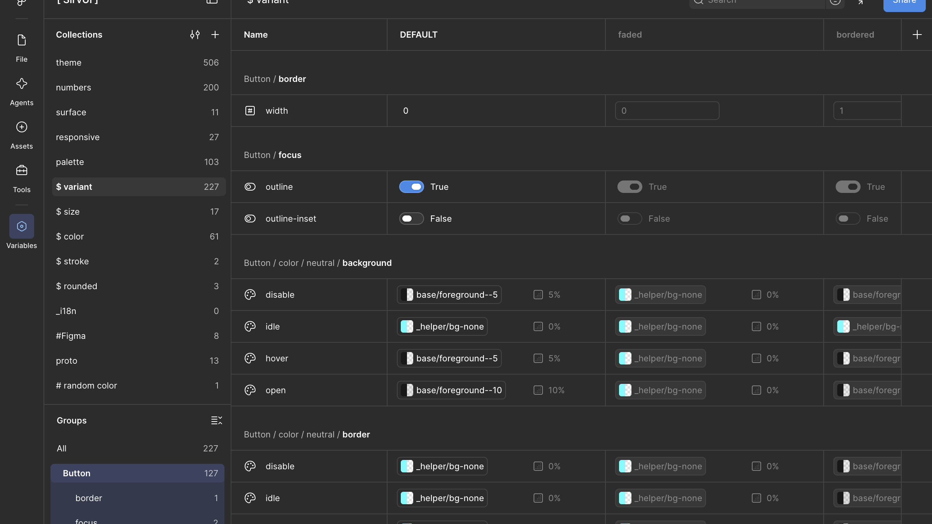
Task: Click bordered width input showing 1
Action: coord(867,111)
